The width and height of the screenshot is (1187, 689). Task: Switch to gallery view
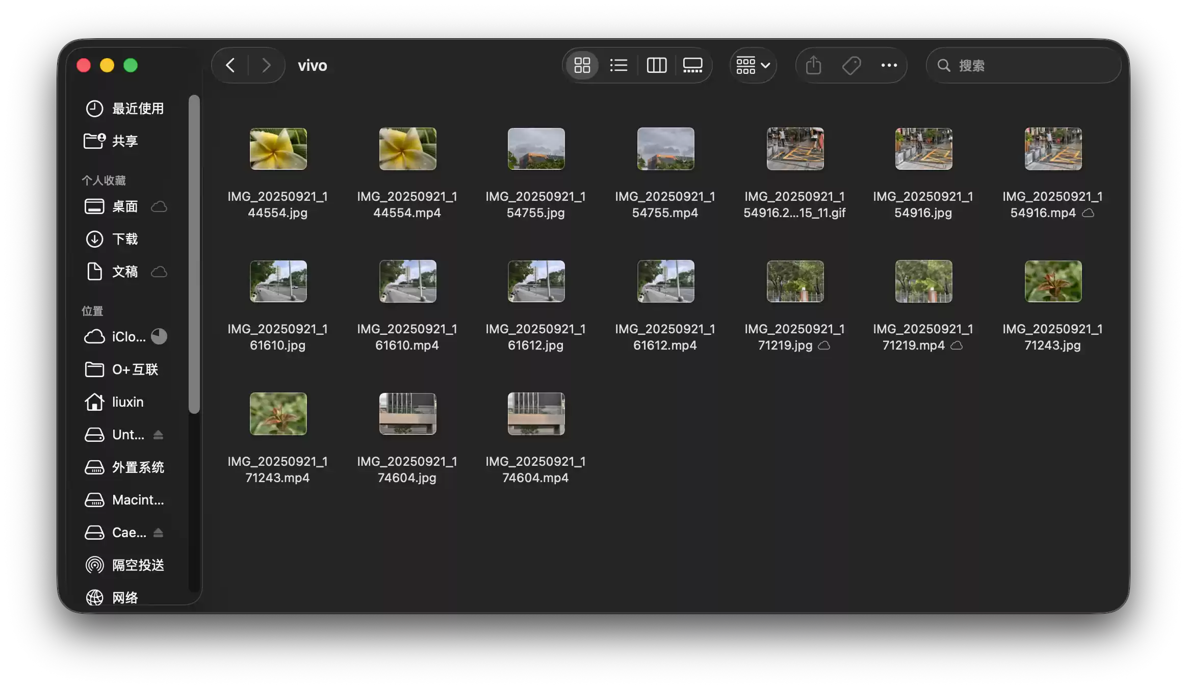692,65
